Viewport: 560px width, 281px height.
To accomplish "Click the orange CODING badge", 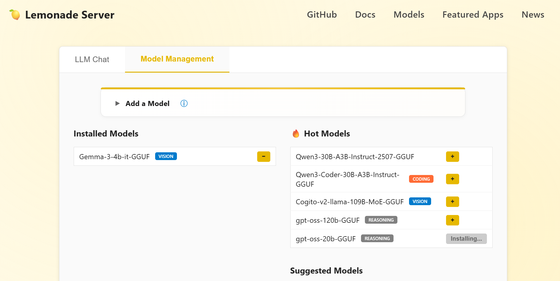I will click(x=421, y=179).
